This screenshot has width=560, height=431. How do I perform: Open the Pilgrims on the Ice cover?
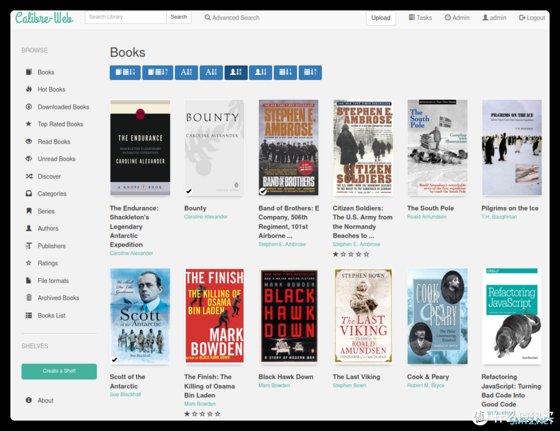[511, 148]
